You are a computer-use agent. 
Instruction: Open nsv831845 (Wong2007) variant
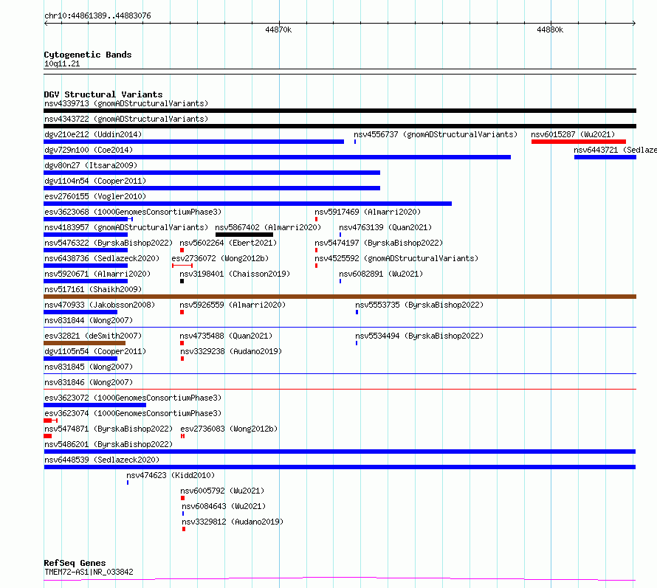pos(89,367)
